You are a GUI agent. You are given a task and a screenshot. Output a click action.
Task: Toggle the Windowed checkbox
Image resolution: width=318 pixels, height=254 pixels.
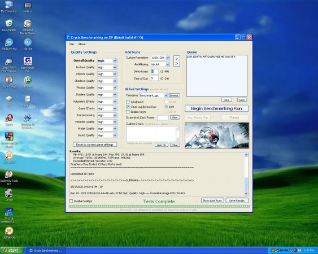click(128, 102)
